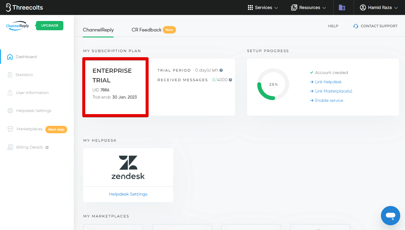The height and width of the screenshot is (230, 405).
Task: Open the Helpdesk Settings link under Zendesk
Action: [x=128, y=194]
